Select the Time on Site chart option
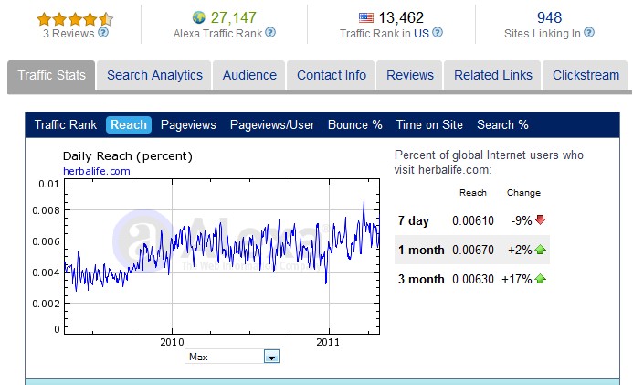 coord(429,125)
